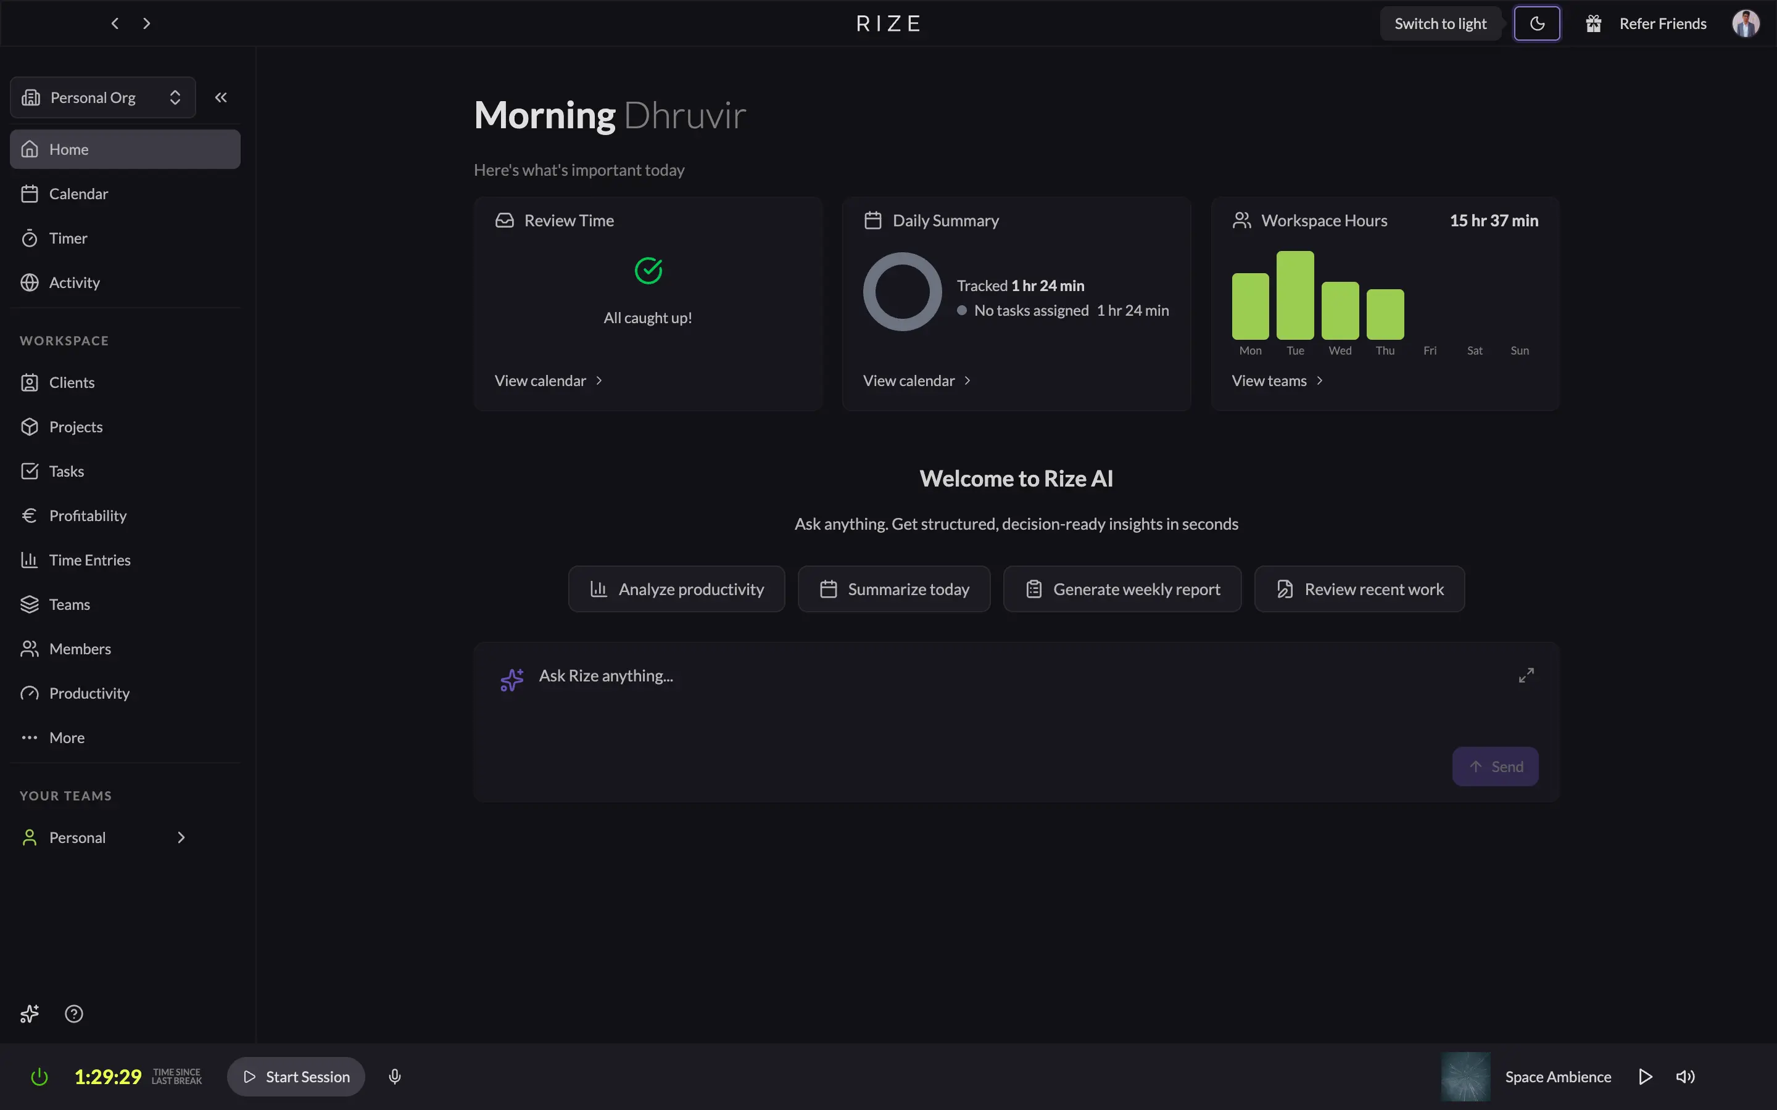The width and height of the screenshot is (1777, 1110).
Task: Open the Personal Org switcher dropdown
Action: click(x=103, y=97)
